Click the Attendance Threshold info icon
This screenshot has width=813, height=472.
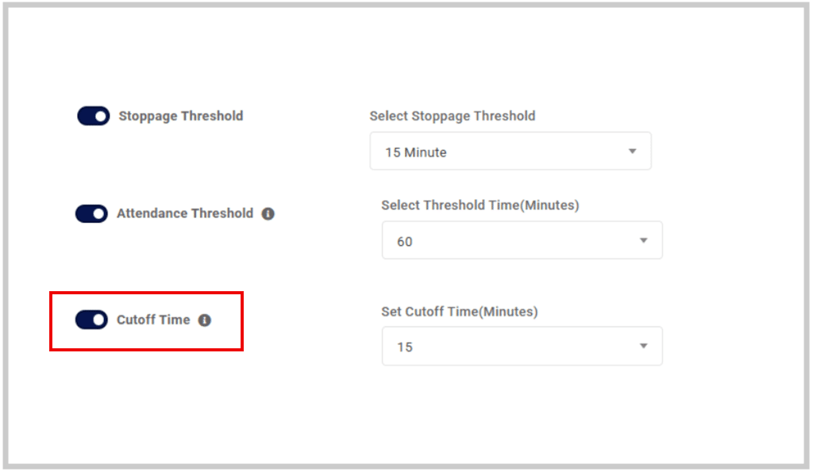pos(272,213)
